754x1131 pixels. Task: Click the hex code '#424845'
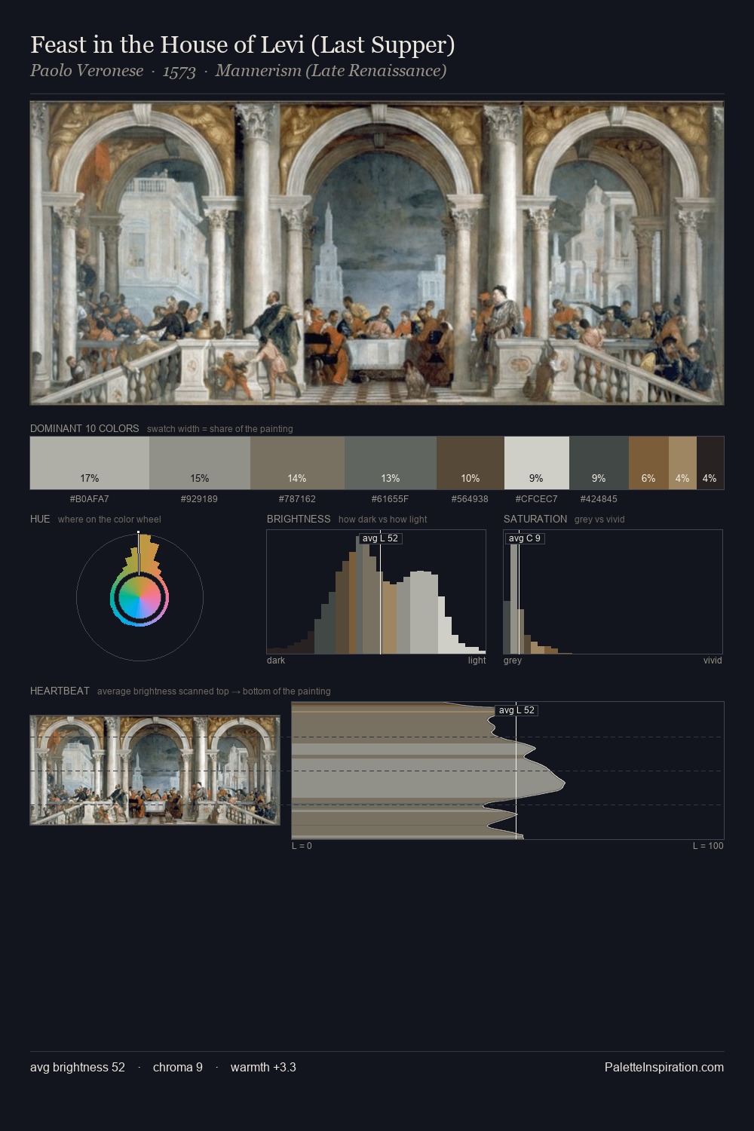[599, 499]
